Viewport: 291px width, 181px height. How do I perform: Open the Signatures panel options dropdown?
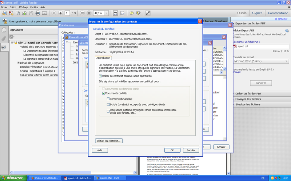coord(12,37)
